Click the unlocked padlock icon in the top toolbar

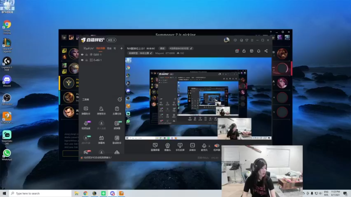click(x=244, y=51)
